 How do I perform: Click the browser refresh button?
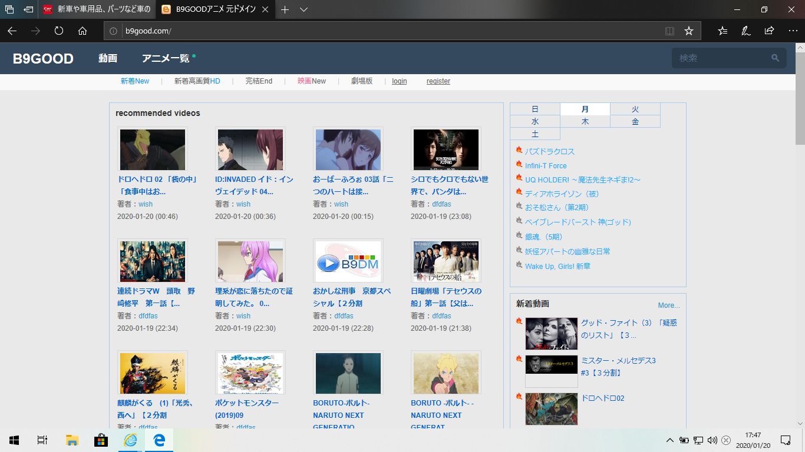click(58, 31)
